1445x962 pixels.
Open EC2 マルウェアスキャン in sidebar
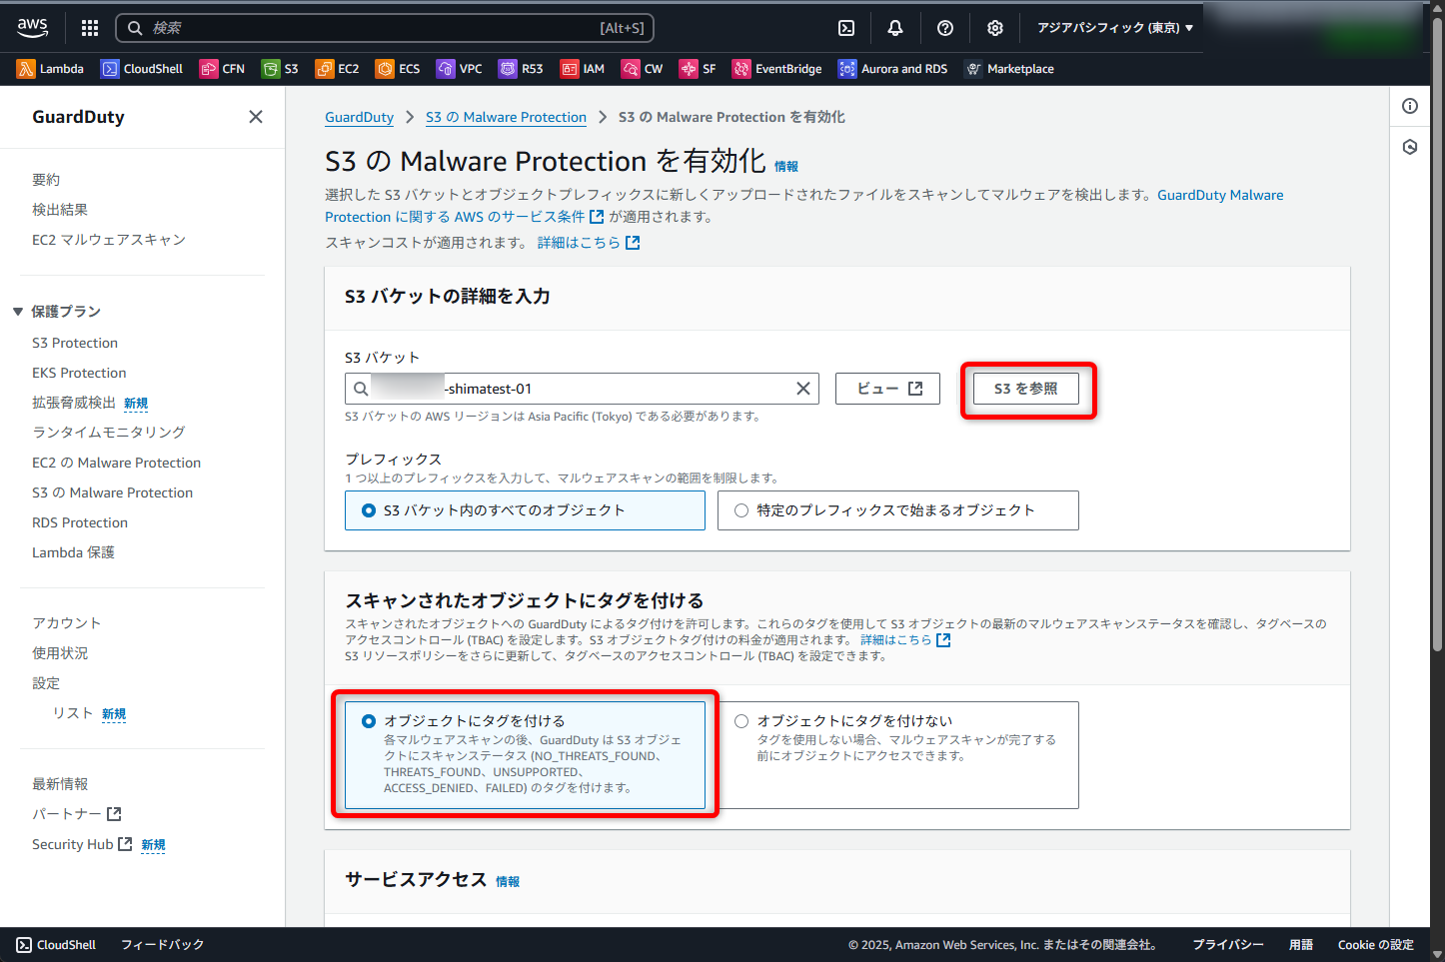pyautogui.click(x=109, y=240)
